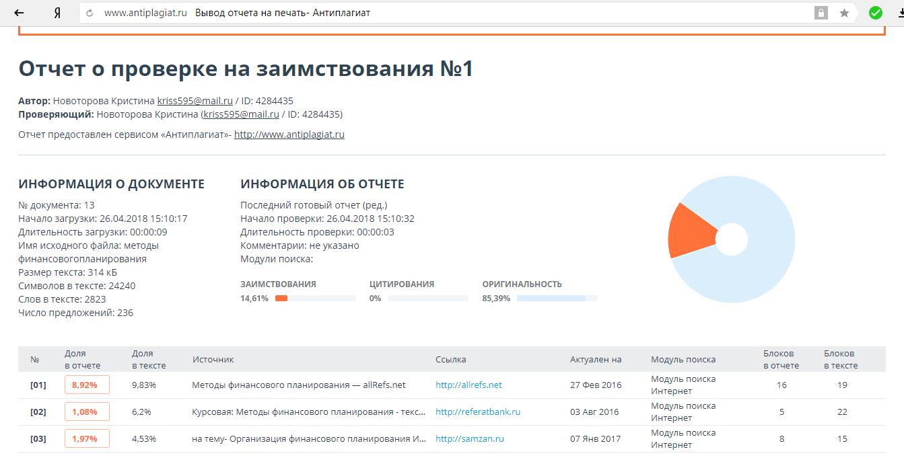Open the http://www.antiplagiat.ru service link
The height and width of the screenshot is (466, 904).
pos(289,134)
